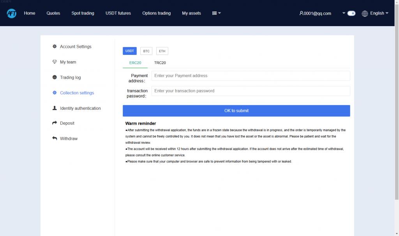
Task: Focus the transaction password input field
Action: pos(251,91)
